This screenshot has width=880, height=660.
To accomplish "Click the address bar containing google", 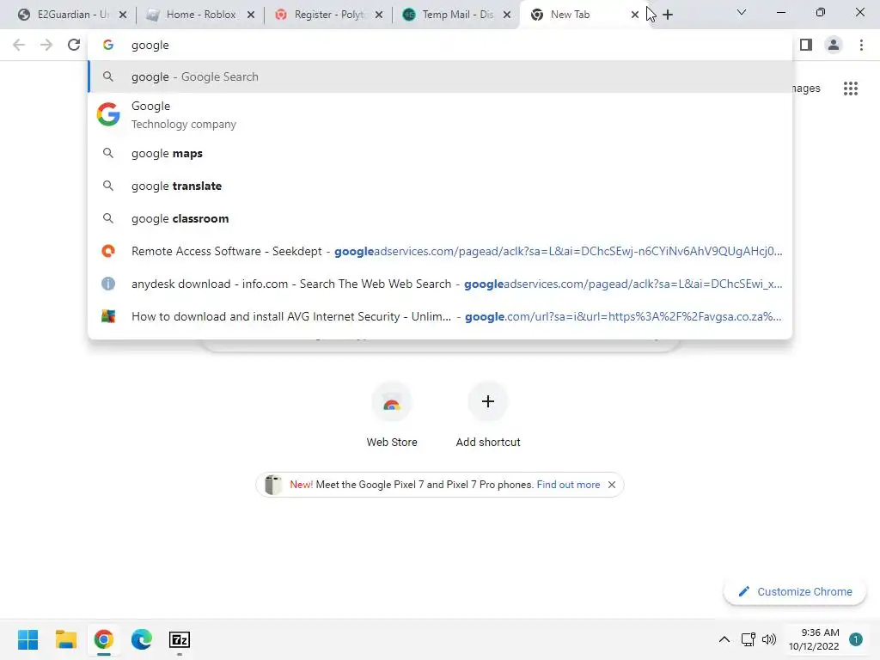I will [439, 45].
